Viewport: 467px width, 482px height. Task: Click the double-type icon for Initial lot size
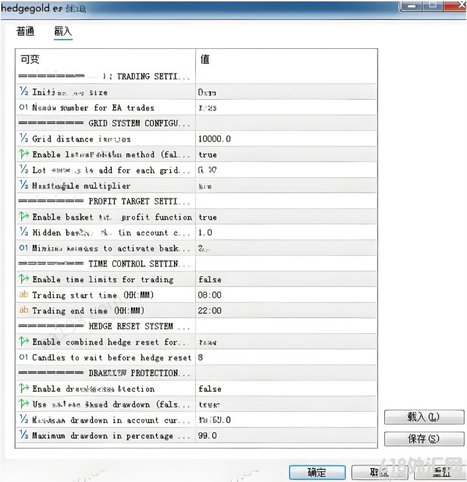click(24, 92)
